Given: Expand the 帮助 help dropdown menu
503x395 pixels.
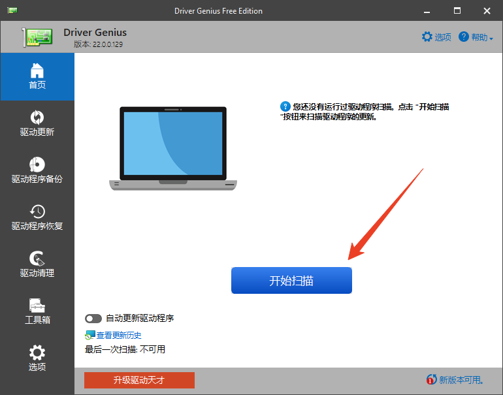Looking at the screenshot, I should click(476, 37).
